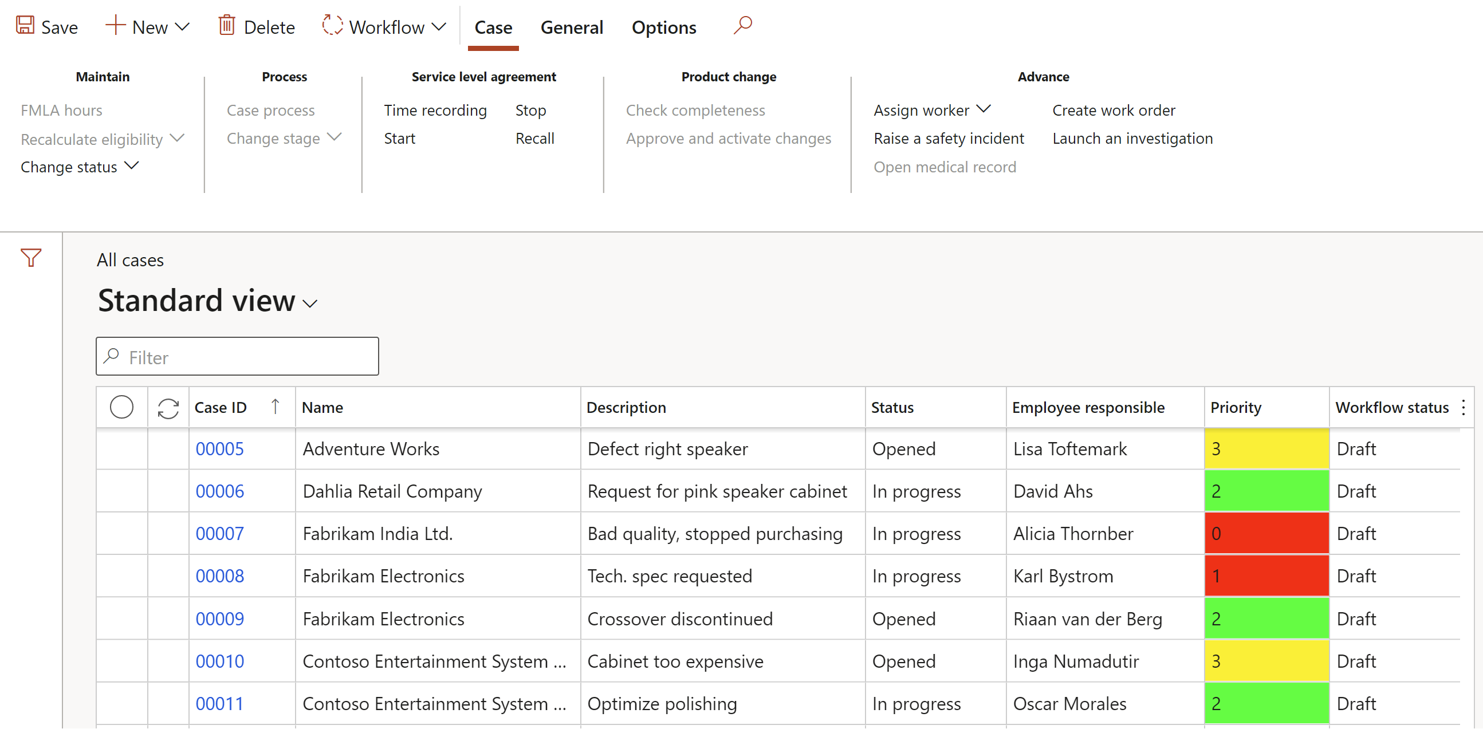Open the Change status dropdown
Screen dimensions: 1483x729
[x=80, y=167]
